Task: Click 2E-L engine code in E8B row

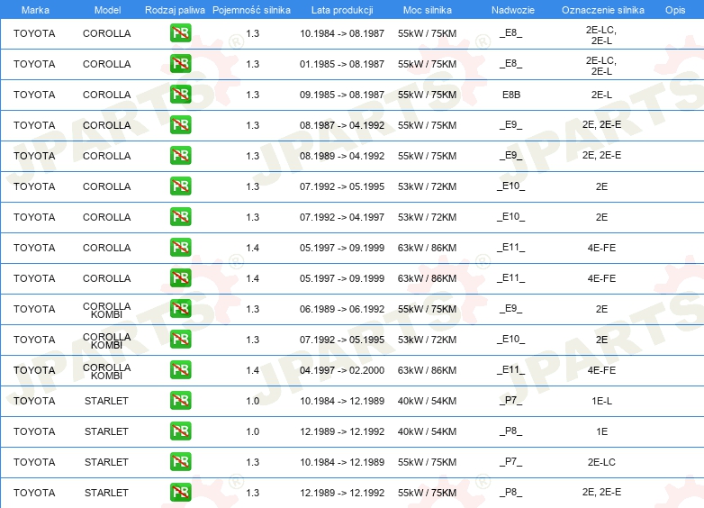Action: point(601,95)
